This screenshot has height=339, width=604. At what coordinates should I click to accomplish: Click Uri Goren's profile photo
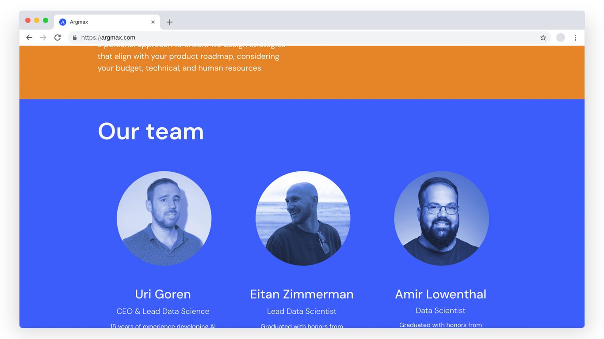pyautogui.click(x=164, y=218)
